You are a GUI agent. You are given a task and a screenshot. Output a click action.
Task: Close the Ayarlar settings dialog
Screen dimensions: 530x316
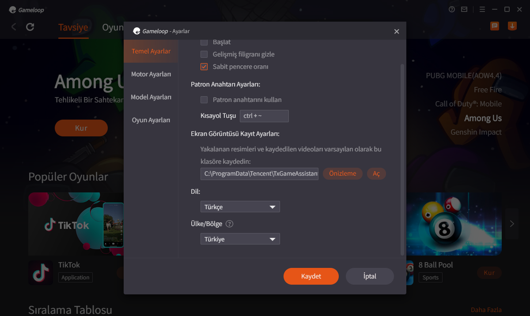(x=397, y=31)
